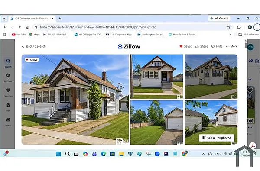260x171 pixels.
Task: Open the tab search dropdown arrow
Action: point(4,18)
